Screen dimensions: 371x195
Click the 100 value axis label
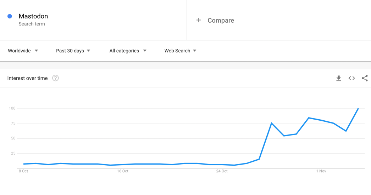[12, 108]
